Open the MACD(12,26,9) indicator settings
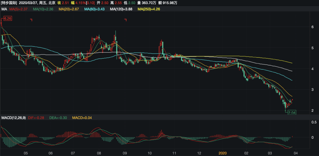 coord(13,118)
